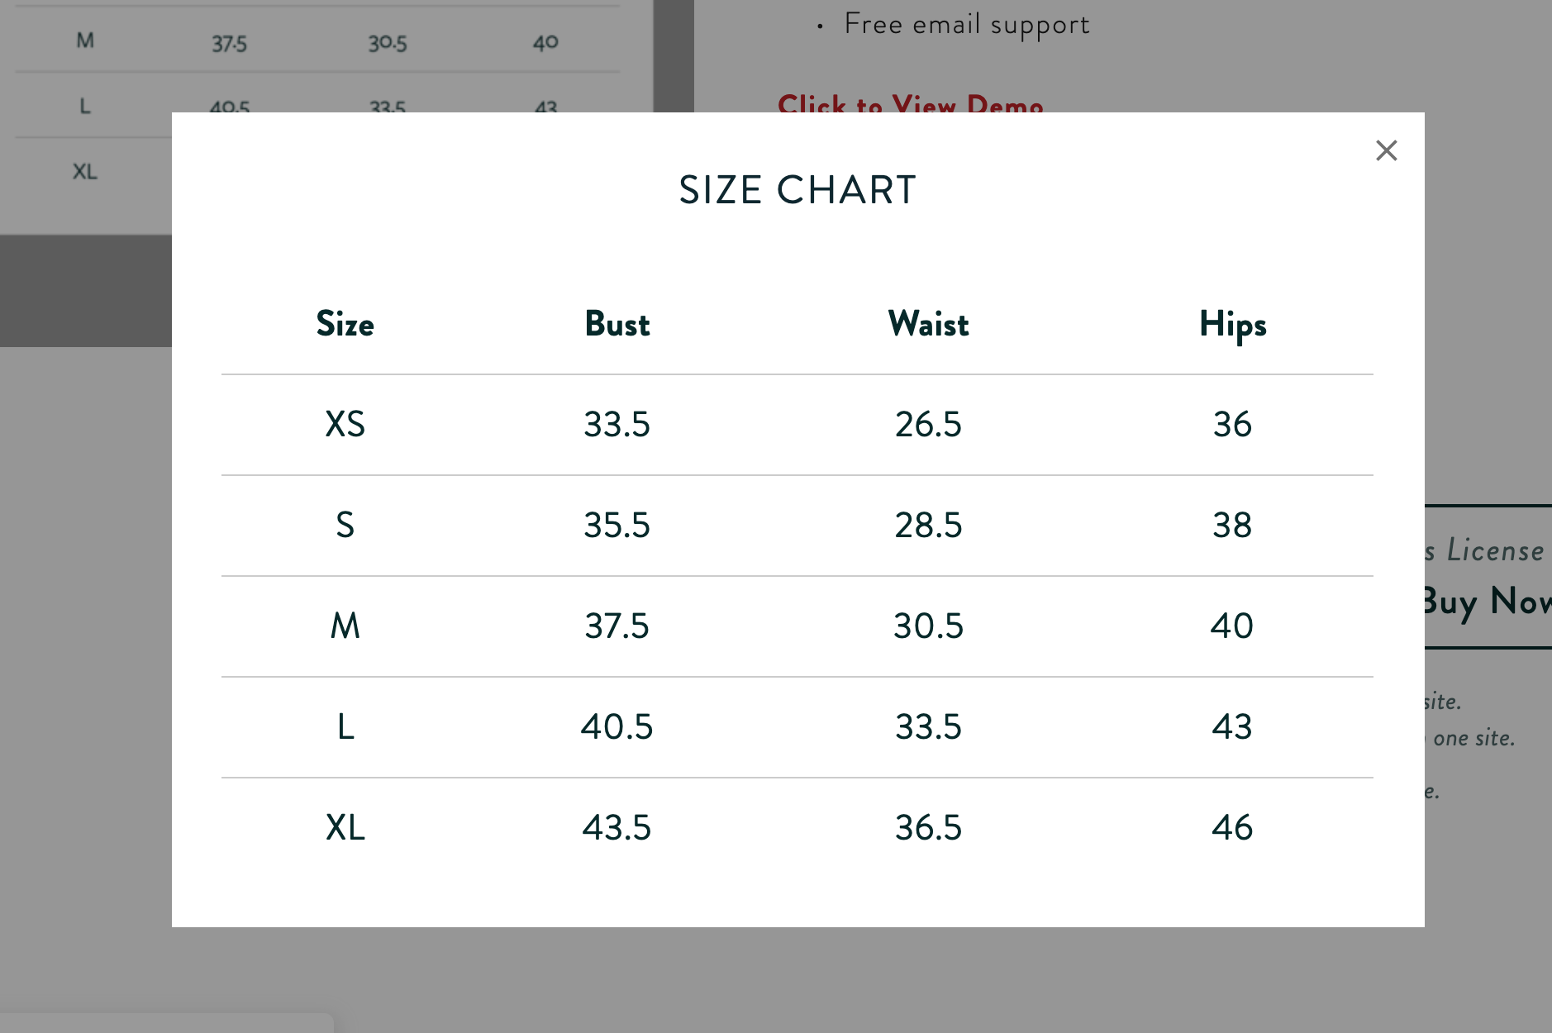Click the Size column header
This screenshot has height=1033, width=1552.
(x=345, y=324)
